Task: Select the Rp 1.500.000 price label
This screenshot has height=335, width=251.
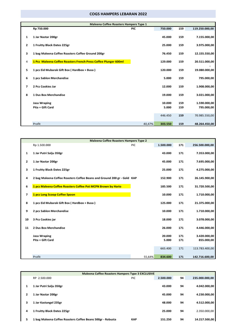Action: pyautogui.click(x=42, y=145)
